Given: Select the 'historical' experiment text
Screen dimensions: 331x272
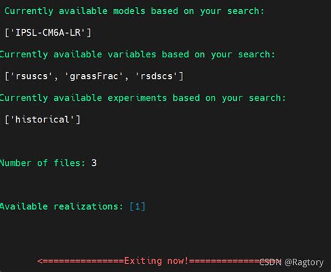Looking at the screenshot, I should (x=43, y=120).
